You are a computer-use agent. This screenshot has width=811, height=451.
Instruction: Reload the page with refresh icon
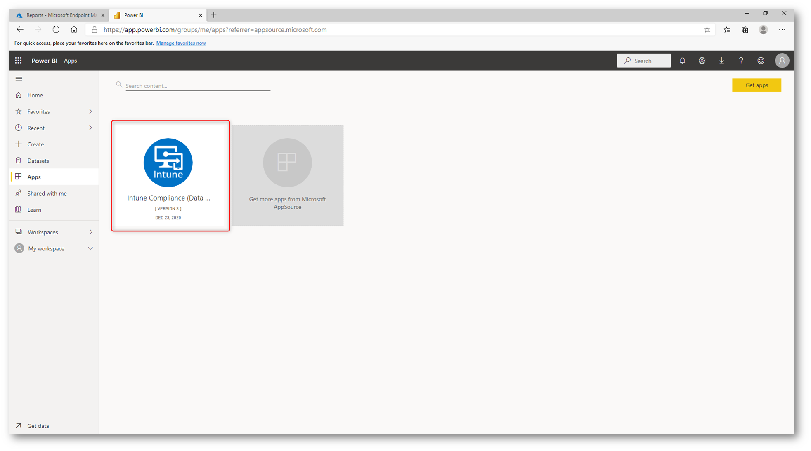56,30
